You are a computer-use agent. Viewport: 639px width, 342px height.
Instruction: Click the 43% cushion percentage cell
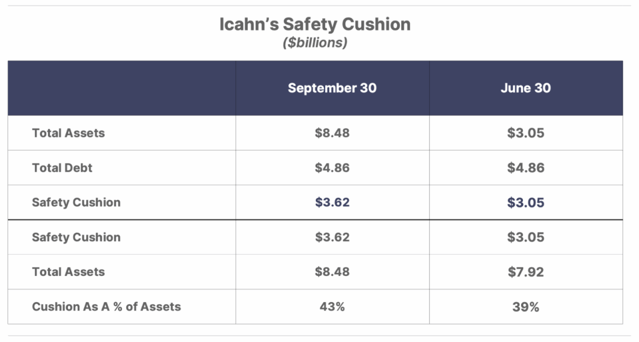(x=332, y=306)
